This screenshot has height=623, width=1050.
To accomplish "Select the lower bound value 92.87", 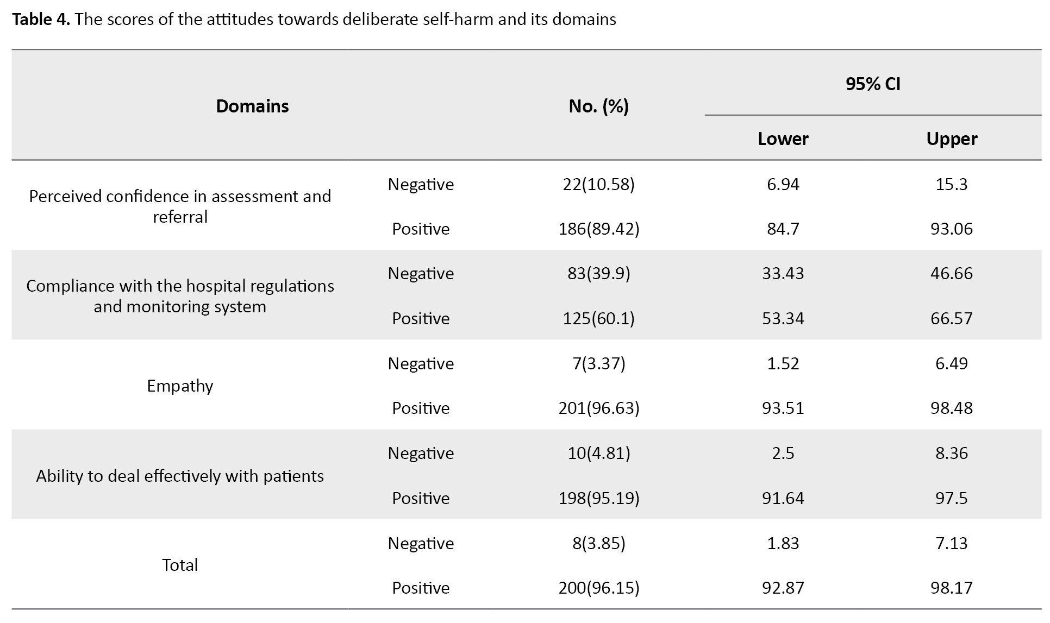I will pos(783,588).
